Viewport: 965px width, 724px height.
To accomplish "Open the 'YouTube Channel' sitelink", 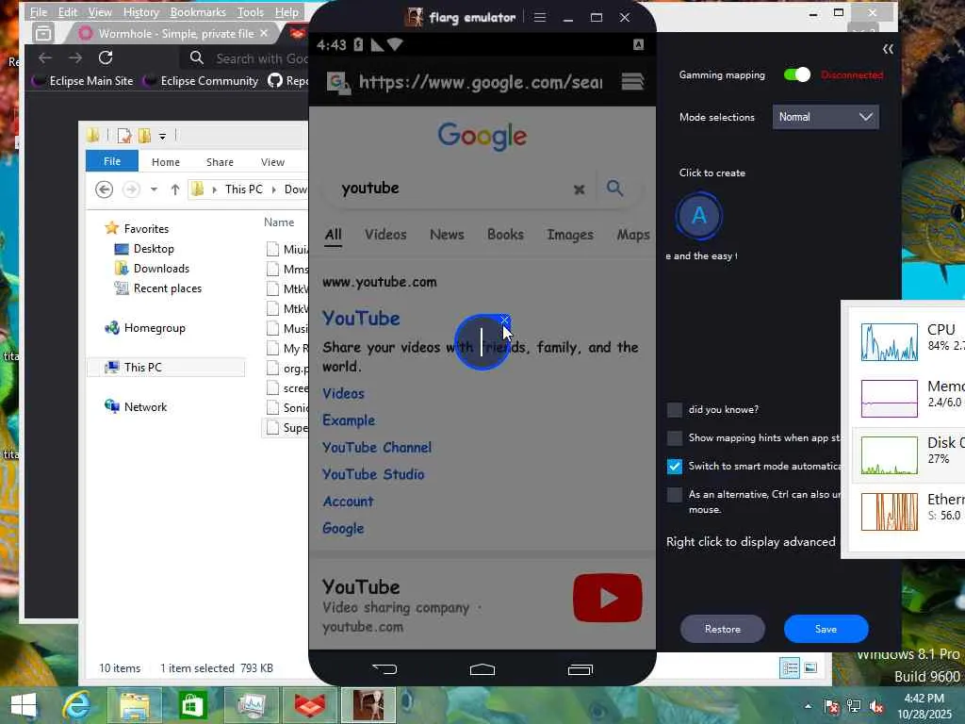I will [x=377, y=448].
